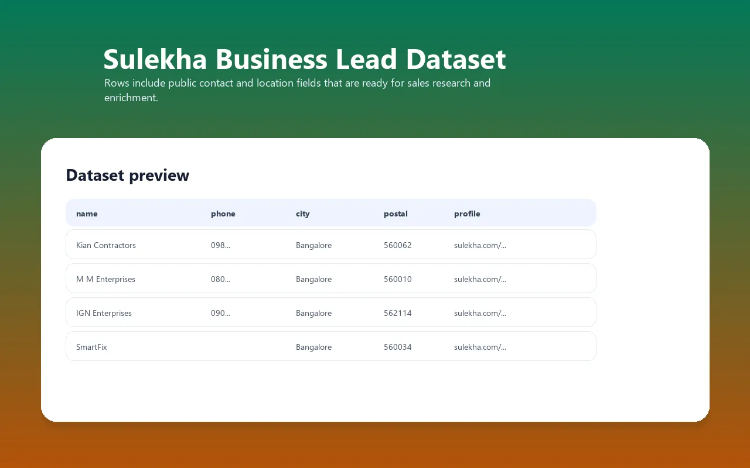The height and width of the screenshot is (468, 750).
Task: Click phone value 098... in the table
Action: pos(220,245)
